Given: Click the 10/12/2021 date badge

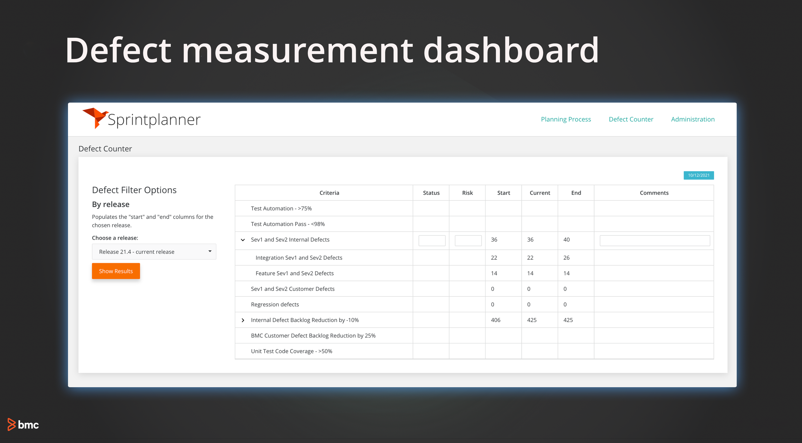Looking at the screenshot, I should point(698,175).
